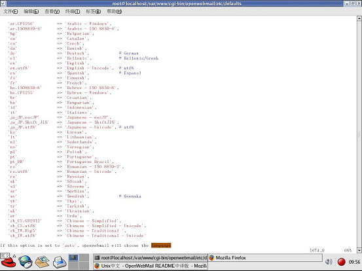Open the 标签(B) menu
The width and height of the screenshot is (362, 271).
94,11
